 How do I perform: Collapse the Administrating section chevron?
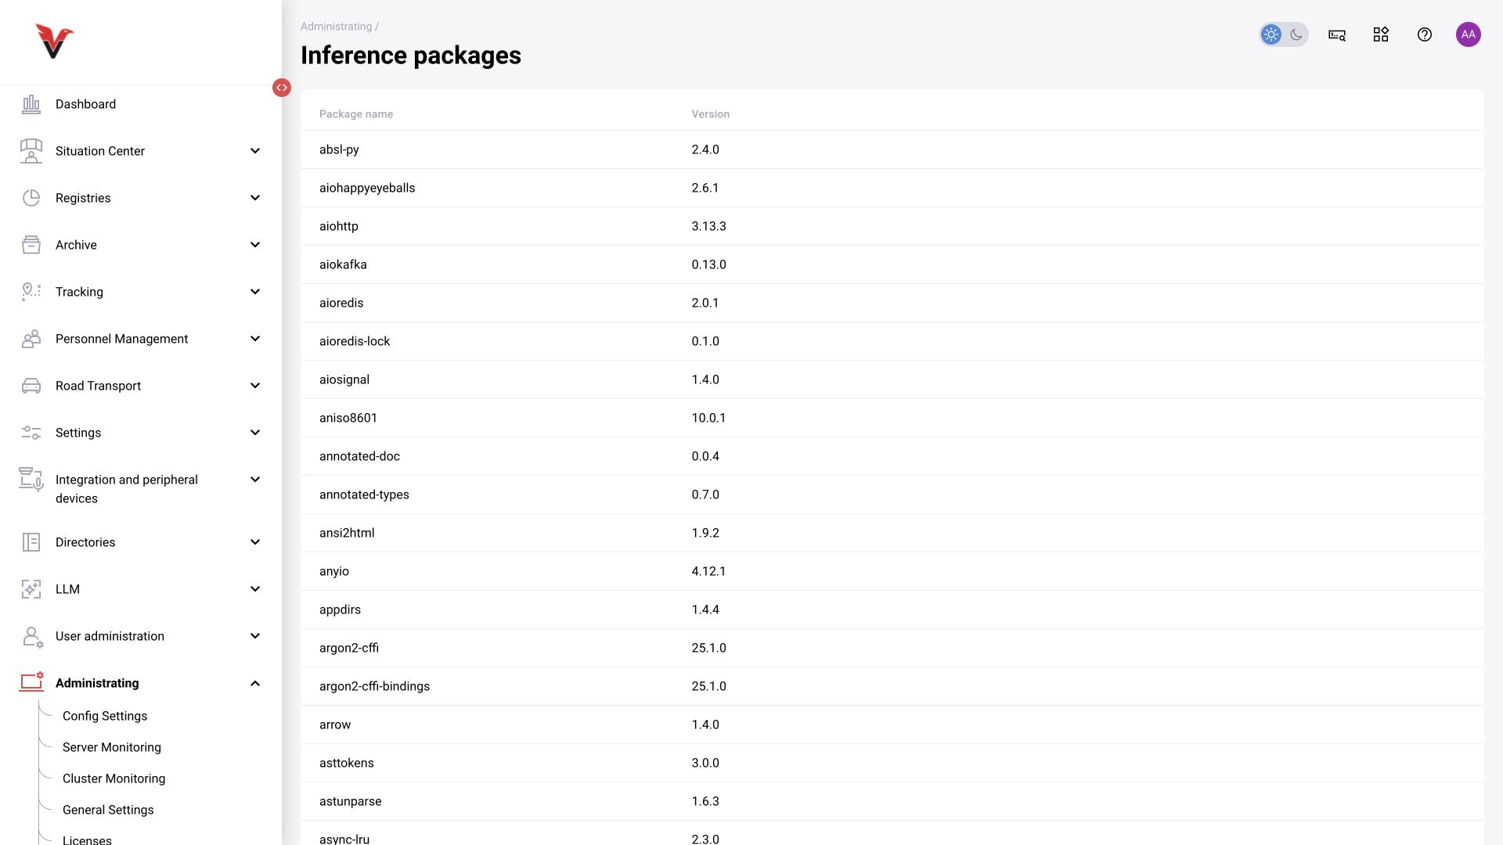(x=255, y=683)
